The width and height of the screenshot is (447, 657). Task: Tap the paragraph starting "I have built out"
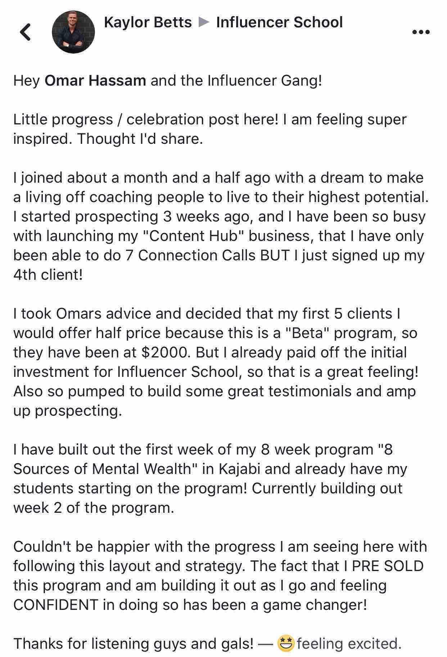pyautogui.click(x=210, y=479)
